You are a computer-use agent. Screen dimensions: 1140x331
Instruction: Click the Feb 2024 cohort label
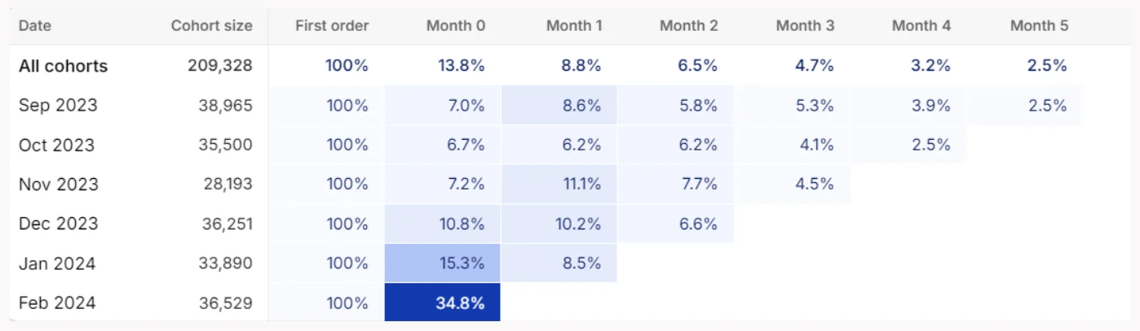pos(57,303)
